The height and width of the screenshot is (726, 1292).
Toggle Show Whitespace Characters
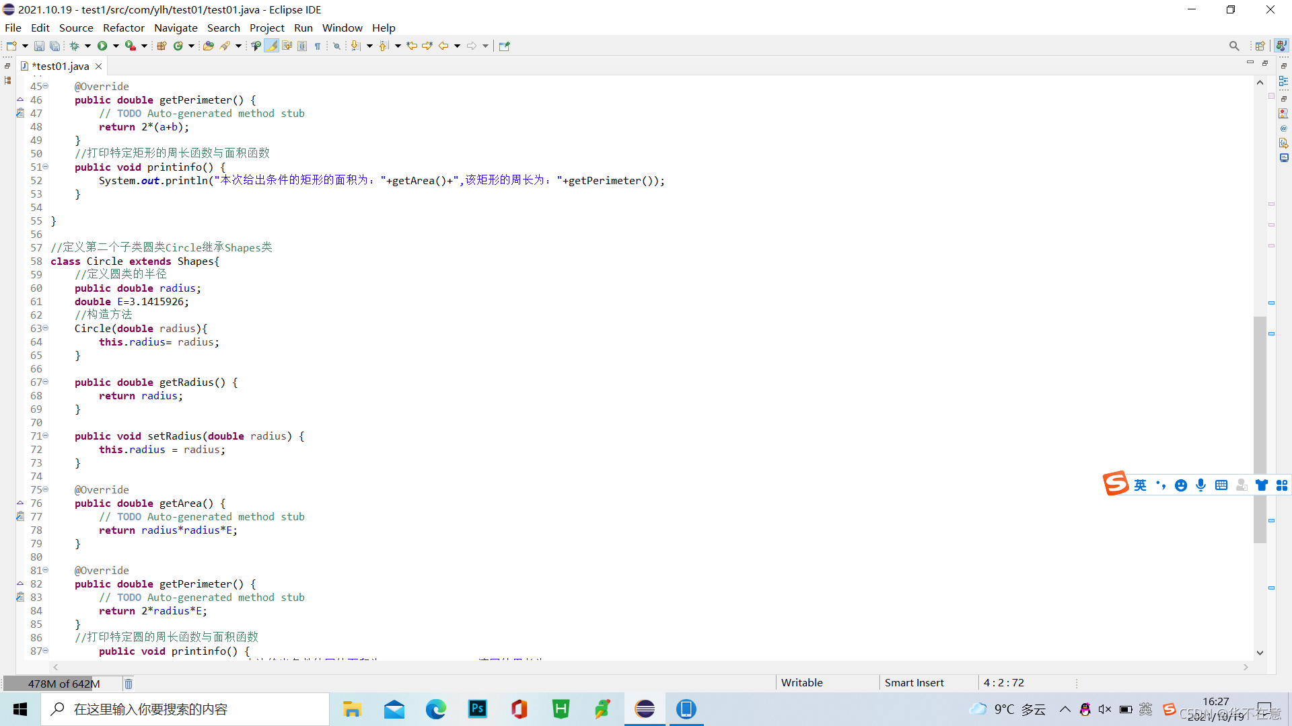point(317,46)
